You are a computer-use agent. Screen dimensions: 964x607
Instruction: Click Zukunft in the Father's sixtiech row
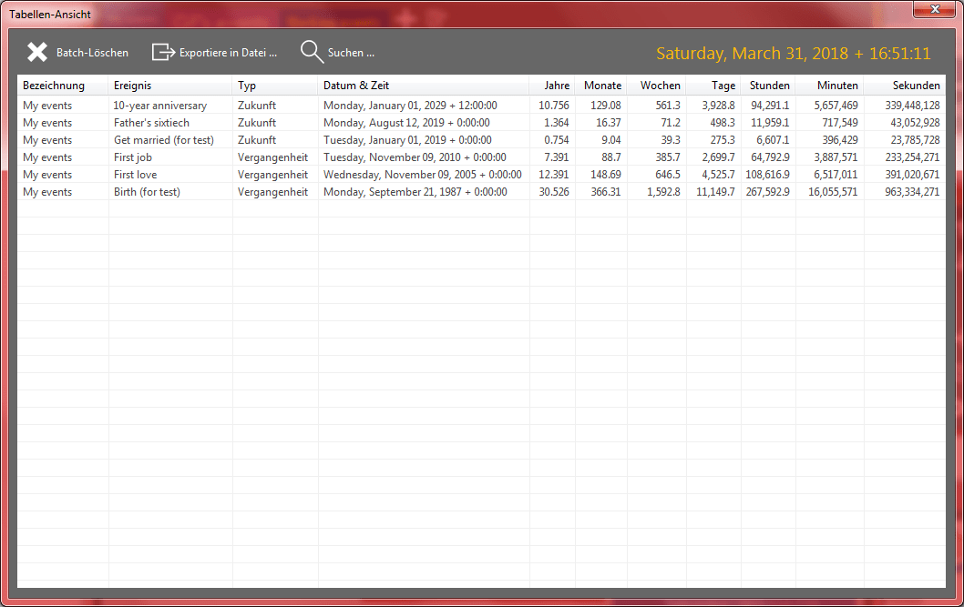(257, 123)
